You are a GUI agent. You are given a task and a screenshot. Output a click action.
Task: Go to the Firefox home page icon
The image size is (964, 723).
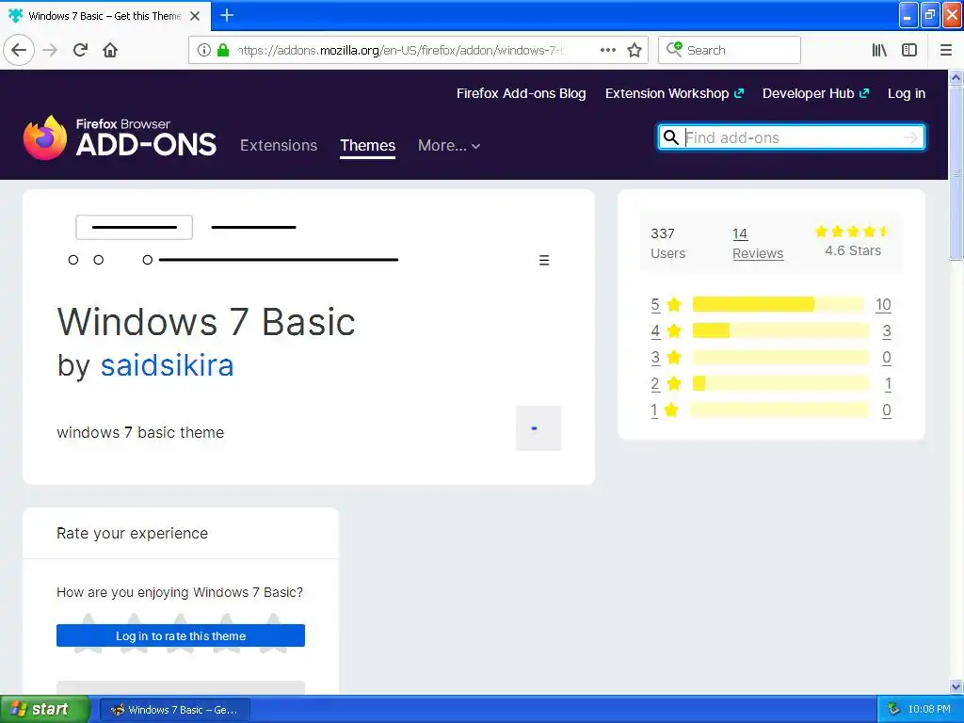[110, 50]
